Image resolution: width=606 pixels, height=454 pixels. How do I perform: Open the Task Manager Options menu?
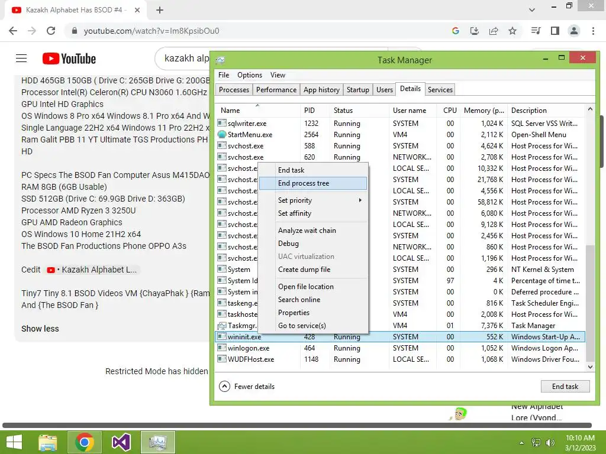coord(250,75)
